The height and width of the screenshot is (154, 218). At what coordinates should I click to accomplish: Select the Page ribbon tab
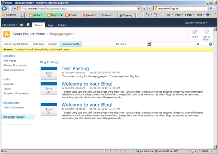(50, 25)
